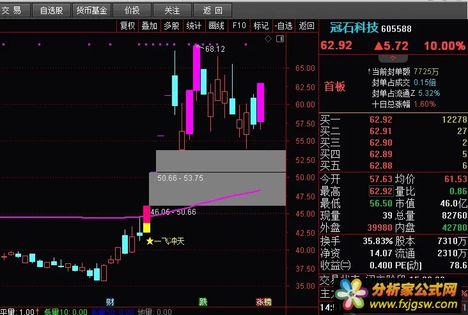Click the diamond icon above chart

(x=268, y=38)
